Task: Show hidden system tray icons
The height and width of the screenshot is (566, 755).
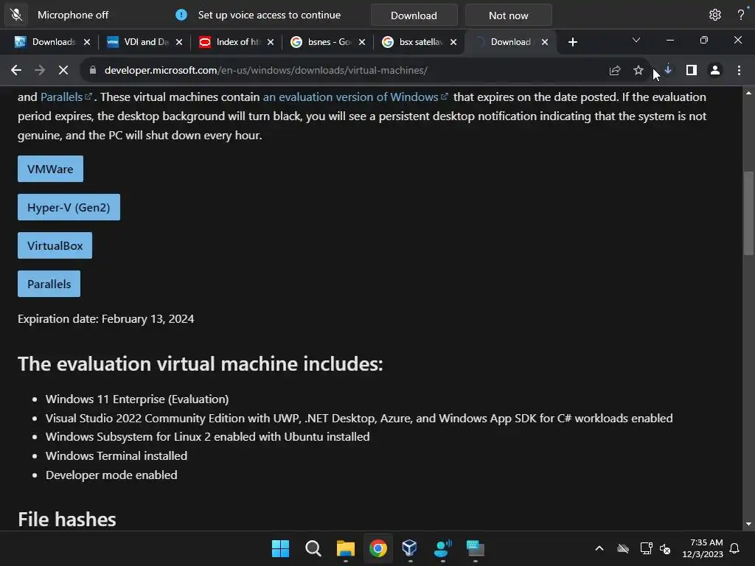Action: click(x=599, y=548)
